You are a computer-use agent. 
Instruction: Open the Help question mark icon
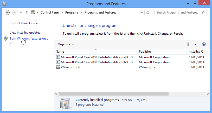[x=204, y=44]
